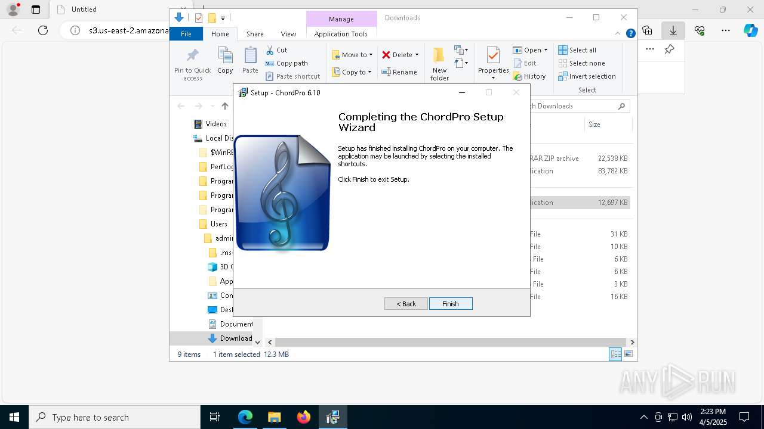Expand the Properties dropdown arrow
The width and height of the screenshot is (764, 429).
click(x=493, y=78)
